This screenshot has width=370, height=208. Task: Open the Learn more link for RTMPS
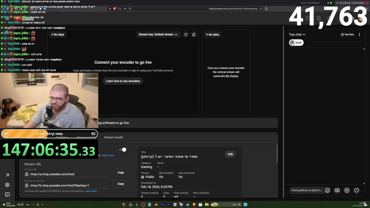[90, 191]
